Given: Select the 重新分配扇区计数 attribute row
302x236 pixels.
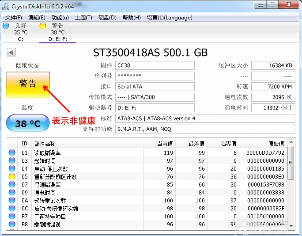Looking at the screenshot, I should [x=147, y=177].
